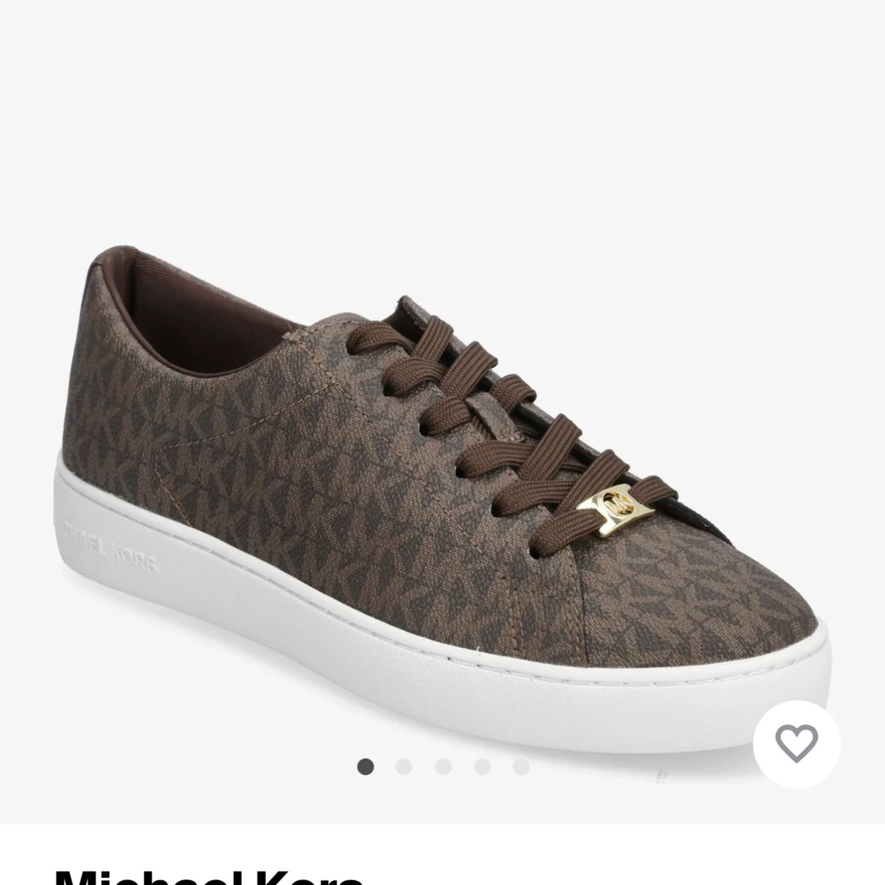885x885 pixels.
Task: Click the lowest lace eyelet near the toe
Action: point(534,555)
